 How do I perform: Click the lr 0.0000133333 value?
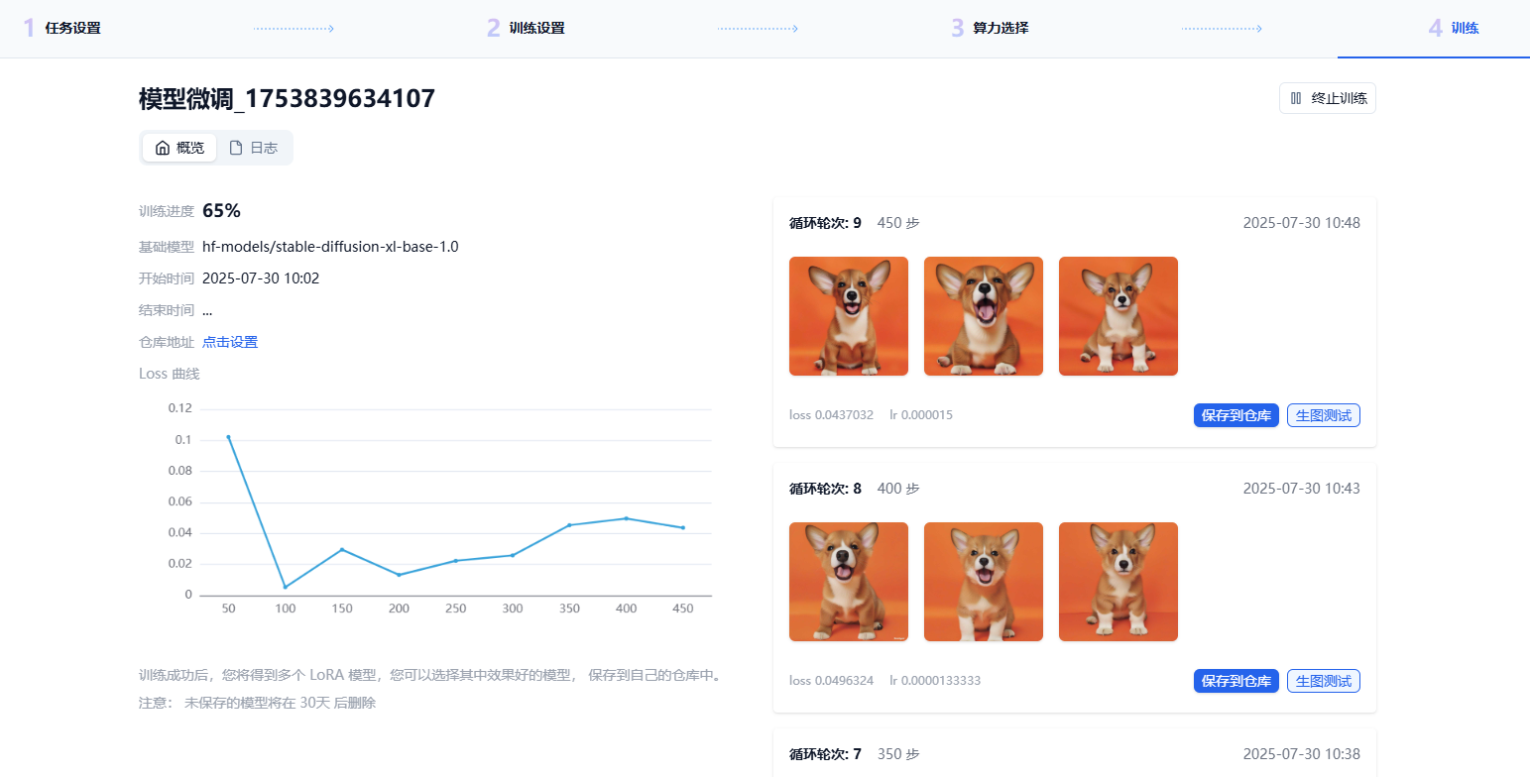pos(935,681)
